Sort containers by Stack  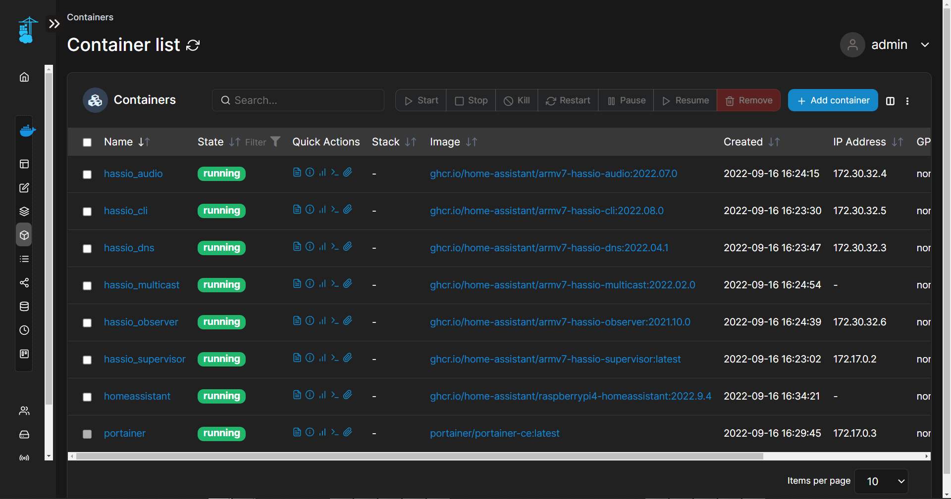(x=394, y=142)
